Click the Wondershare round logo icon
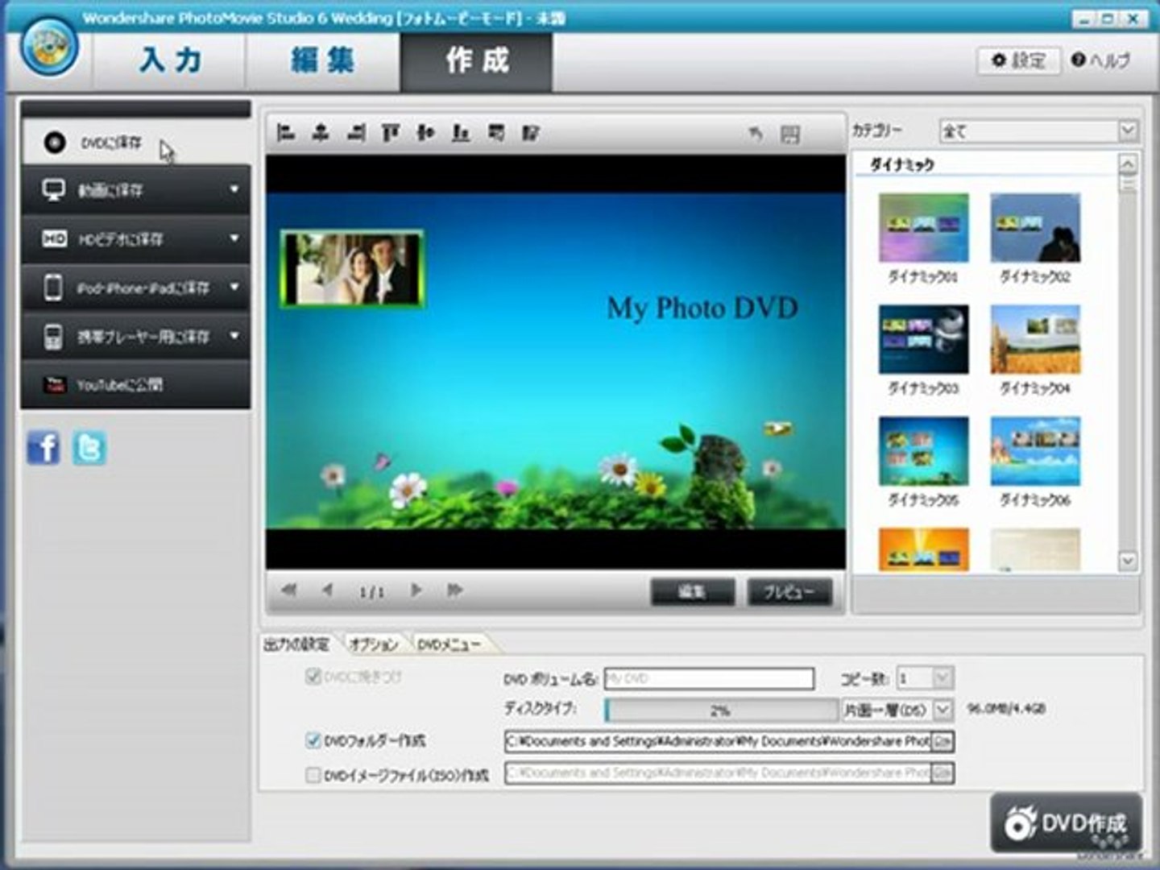 [50, 47]
